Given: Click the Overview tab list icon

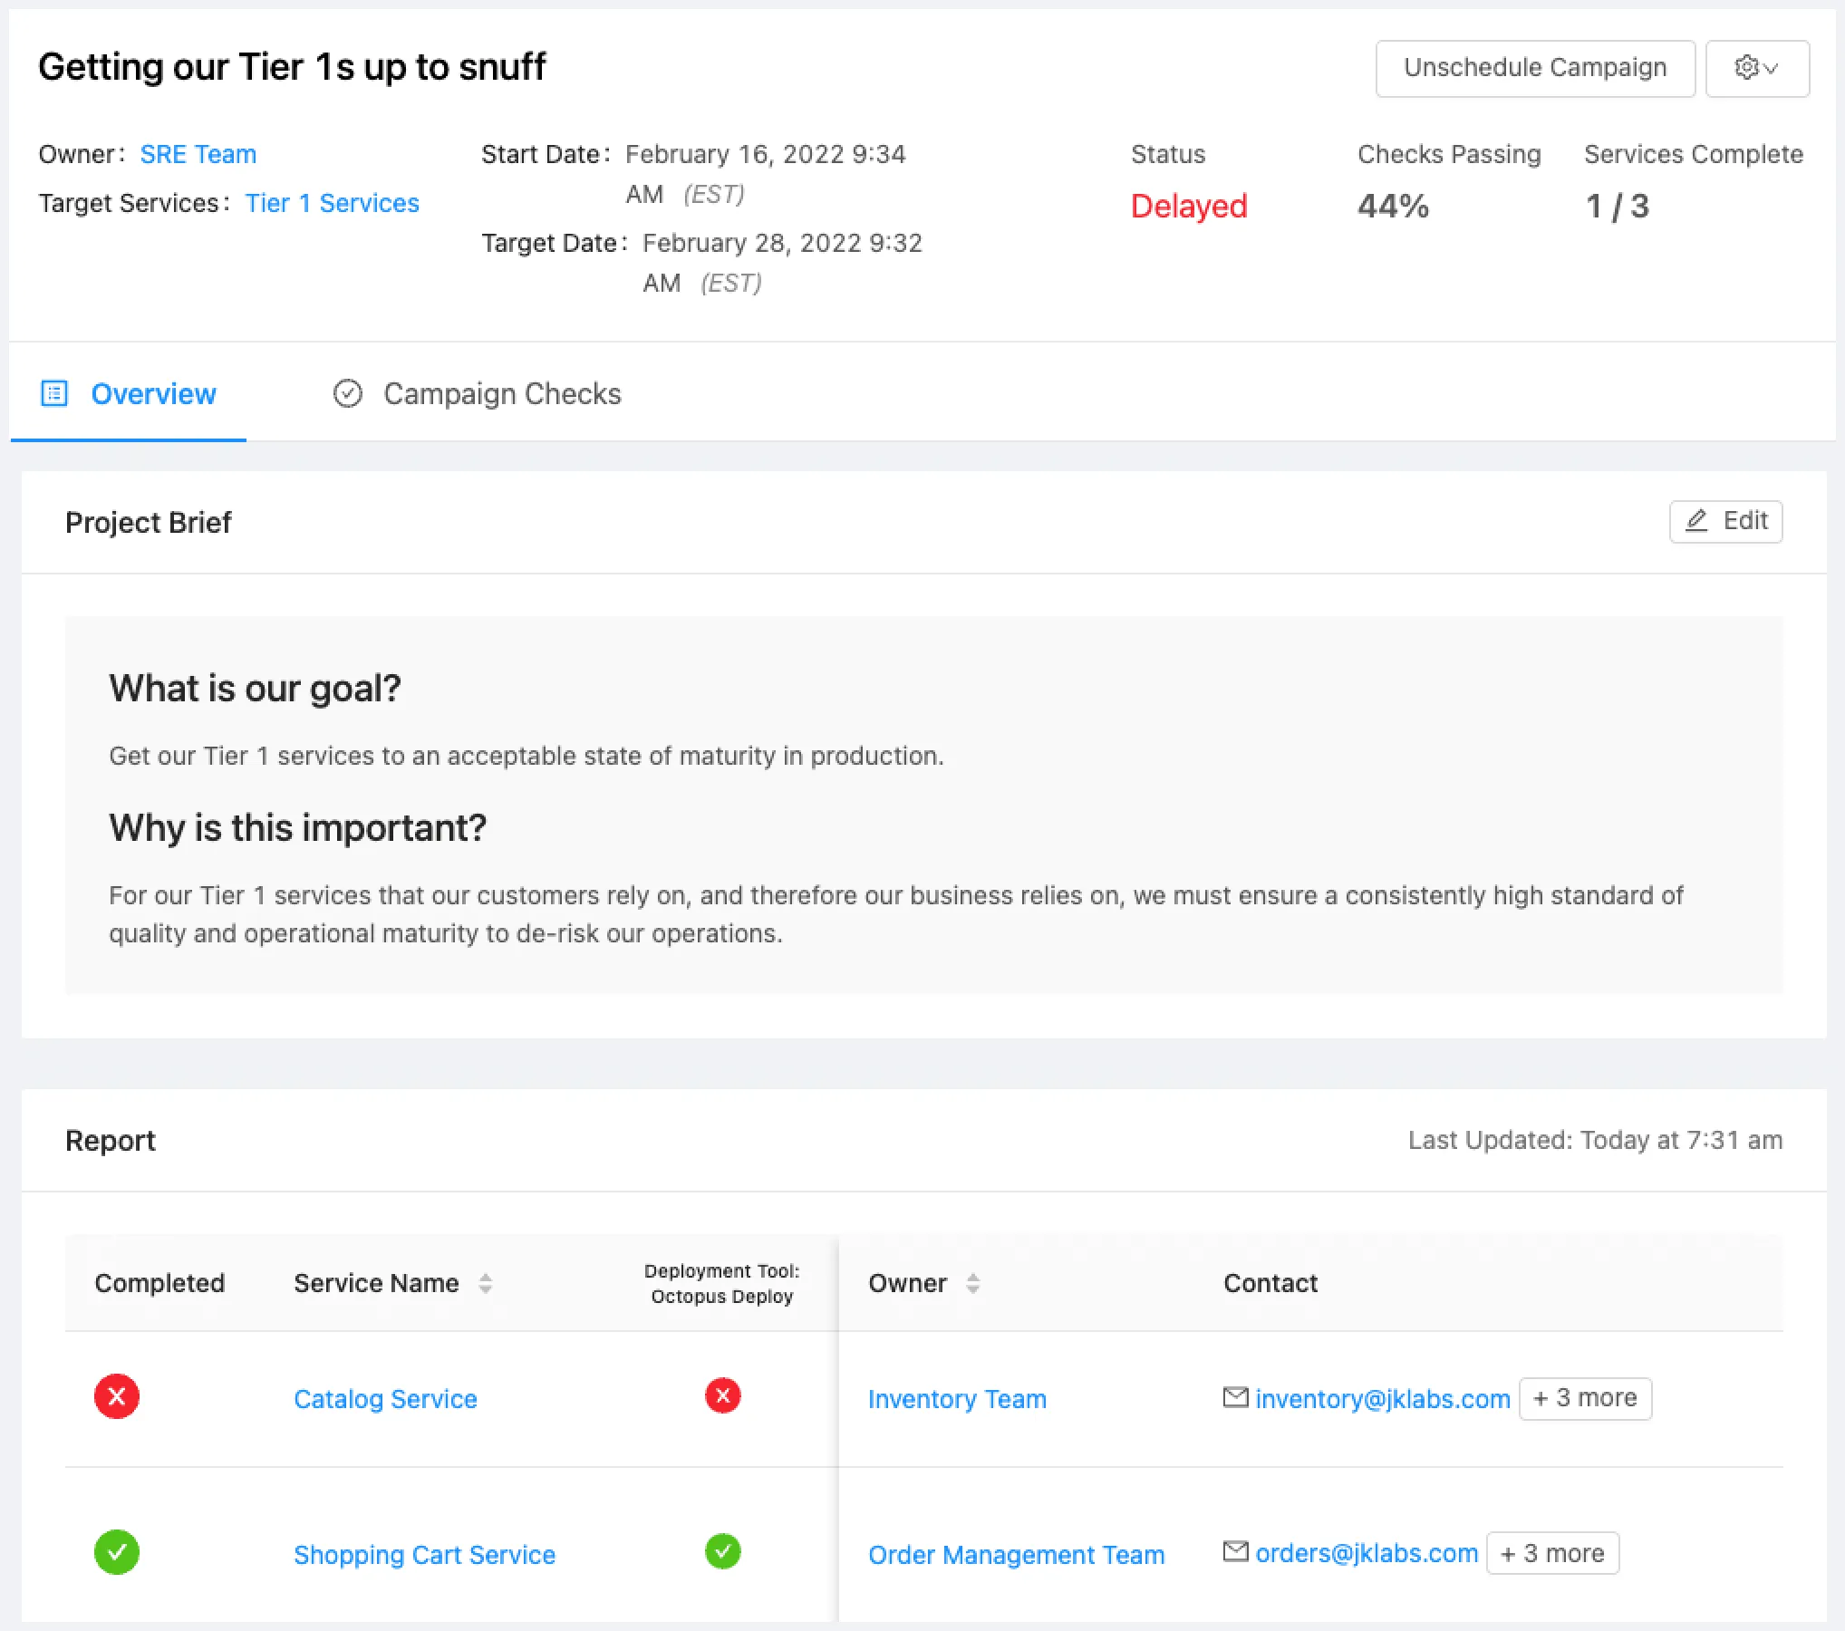Looking at the screenshot, I should pyautogui.click(x=54, y=393).
